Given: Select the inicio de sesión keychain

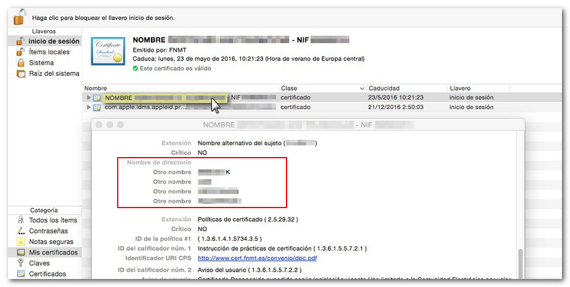Looking at the screenshot, I should 54,41.
